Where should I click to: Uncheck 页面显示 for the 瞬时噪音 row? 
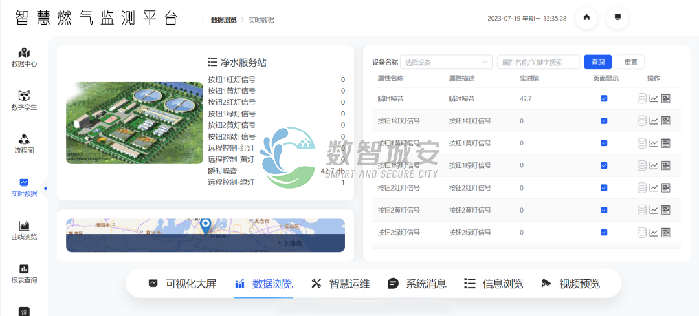coord(604,99)
